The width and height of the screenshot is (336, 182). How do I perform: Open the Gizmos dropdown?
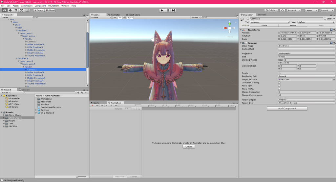[196, 18]
